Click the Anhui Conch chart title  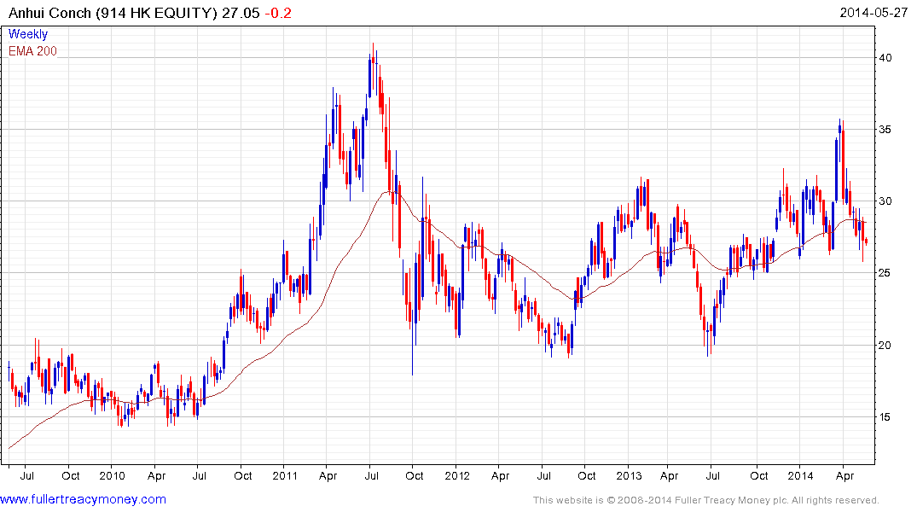click(x=113, y=13)
